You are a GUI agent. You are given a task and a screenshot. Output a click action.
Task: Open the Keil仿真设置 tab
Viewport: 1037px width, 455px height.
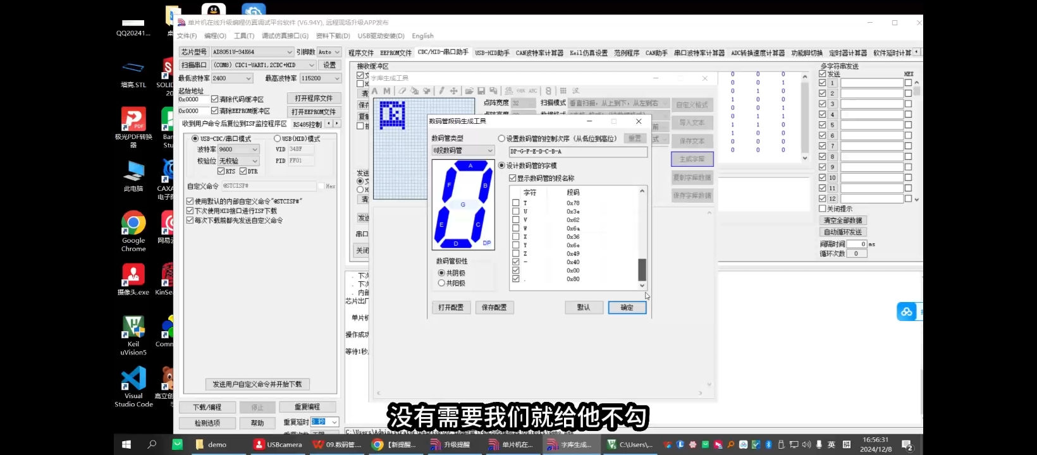589,53
